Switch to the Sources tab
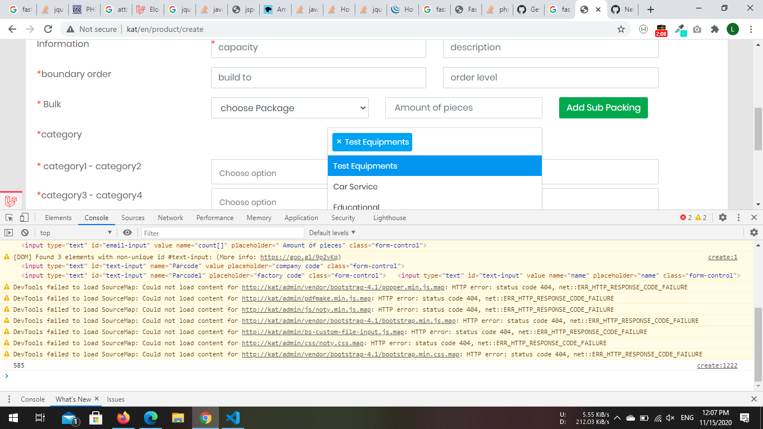Image resolution: width=763 pixels, height=429 pixels. click(x=133, y=218)
